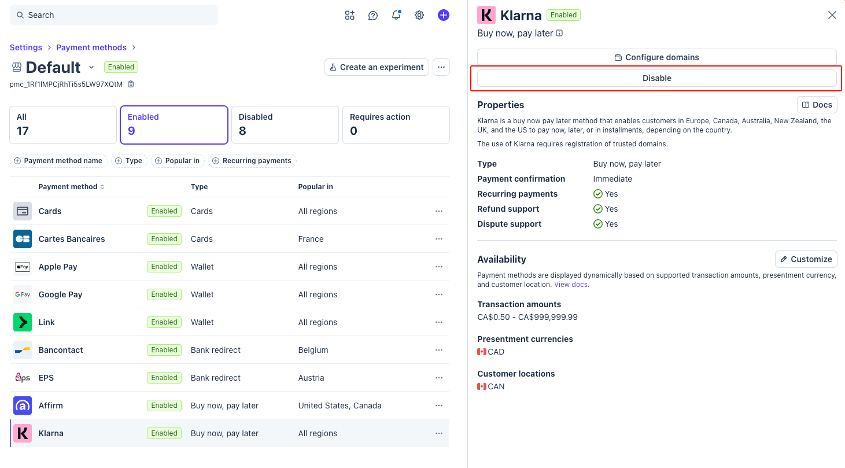Open overflow menu next to Create an experiment

tap(441, 67)
